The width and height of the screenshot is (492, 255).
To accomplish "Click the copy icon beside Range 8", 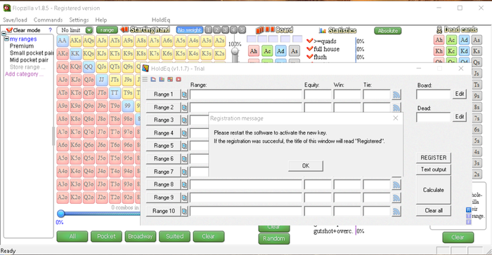I will coord(184,185).
